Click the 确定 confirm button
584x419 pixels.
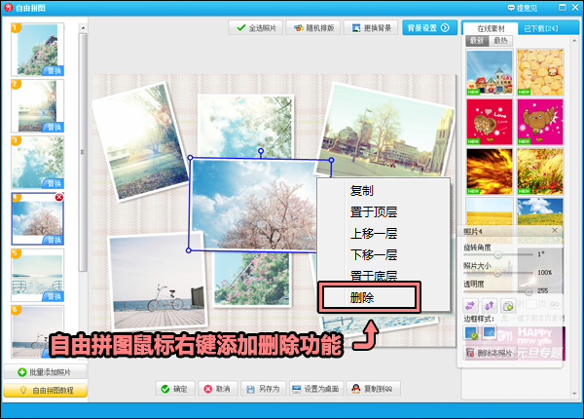(175, 389)
